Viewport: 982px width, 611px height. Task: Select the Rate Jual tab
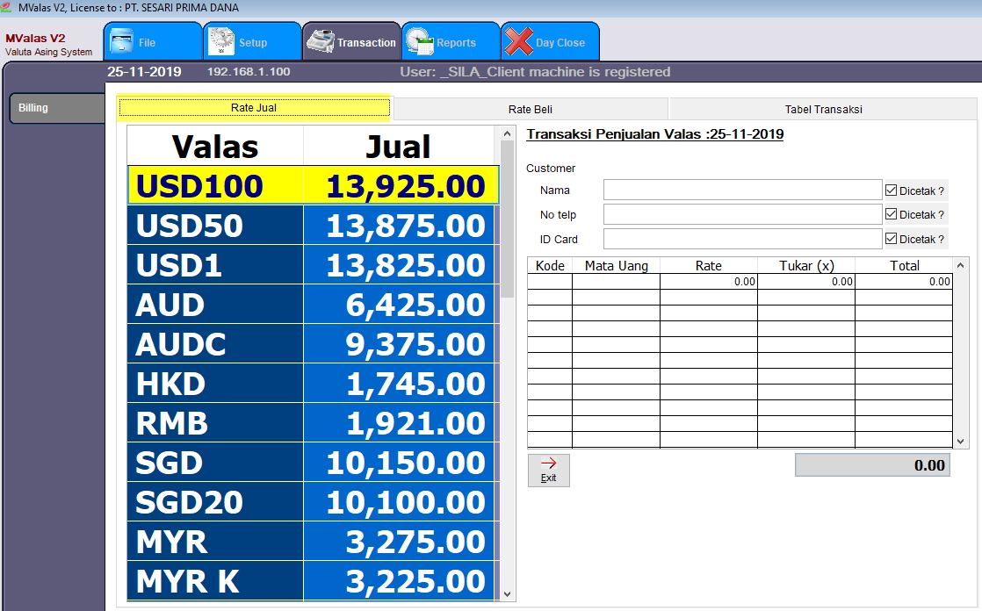pos(254,108)
